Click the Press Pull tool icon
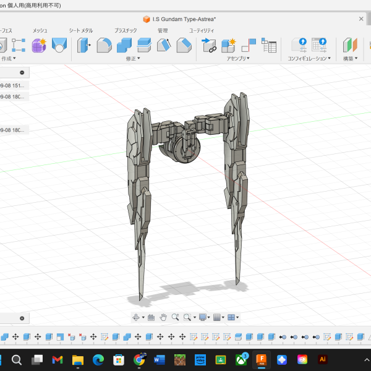371x371 pixels. click(83, 45)
